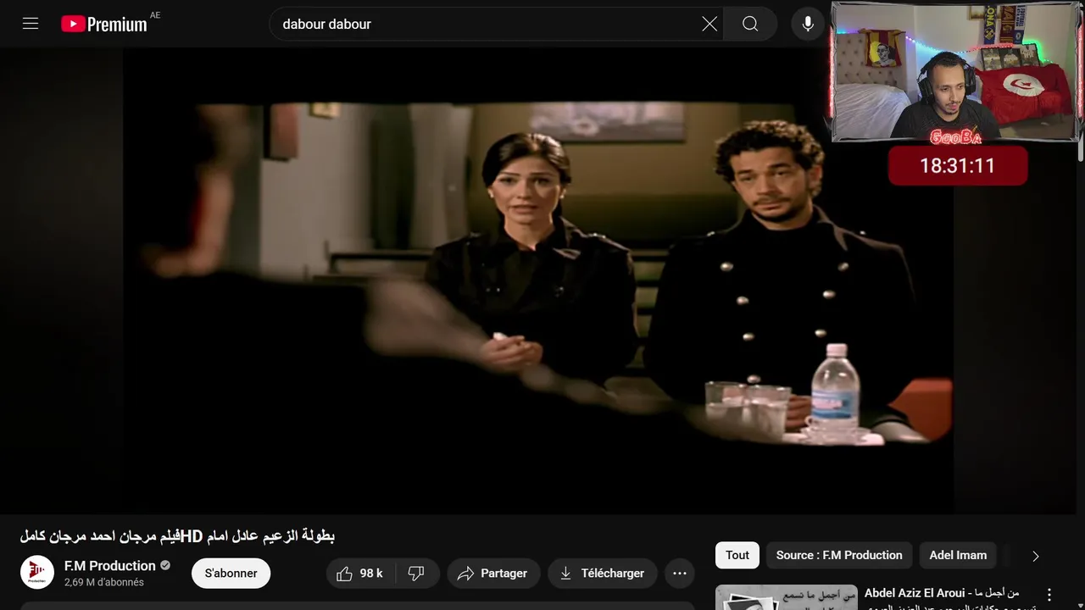Screen dimensions: 1085x610
Task: Select Source : F.M Production chip
Action: pos(839,555)
